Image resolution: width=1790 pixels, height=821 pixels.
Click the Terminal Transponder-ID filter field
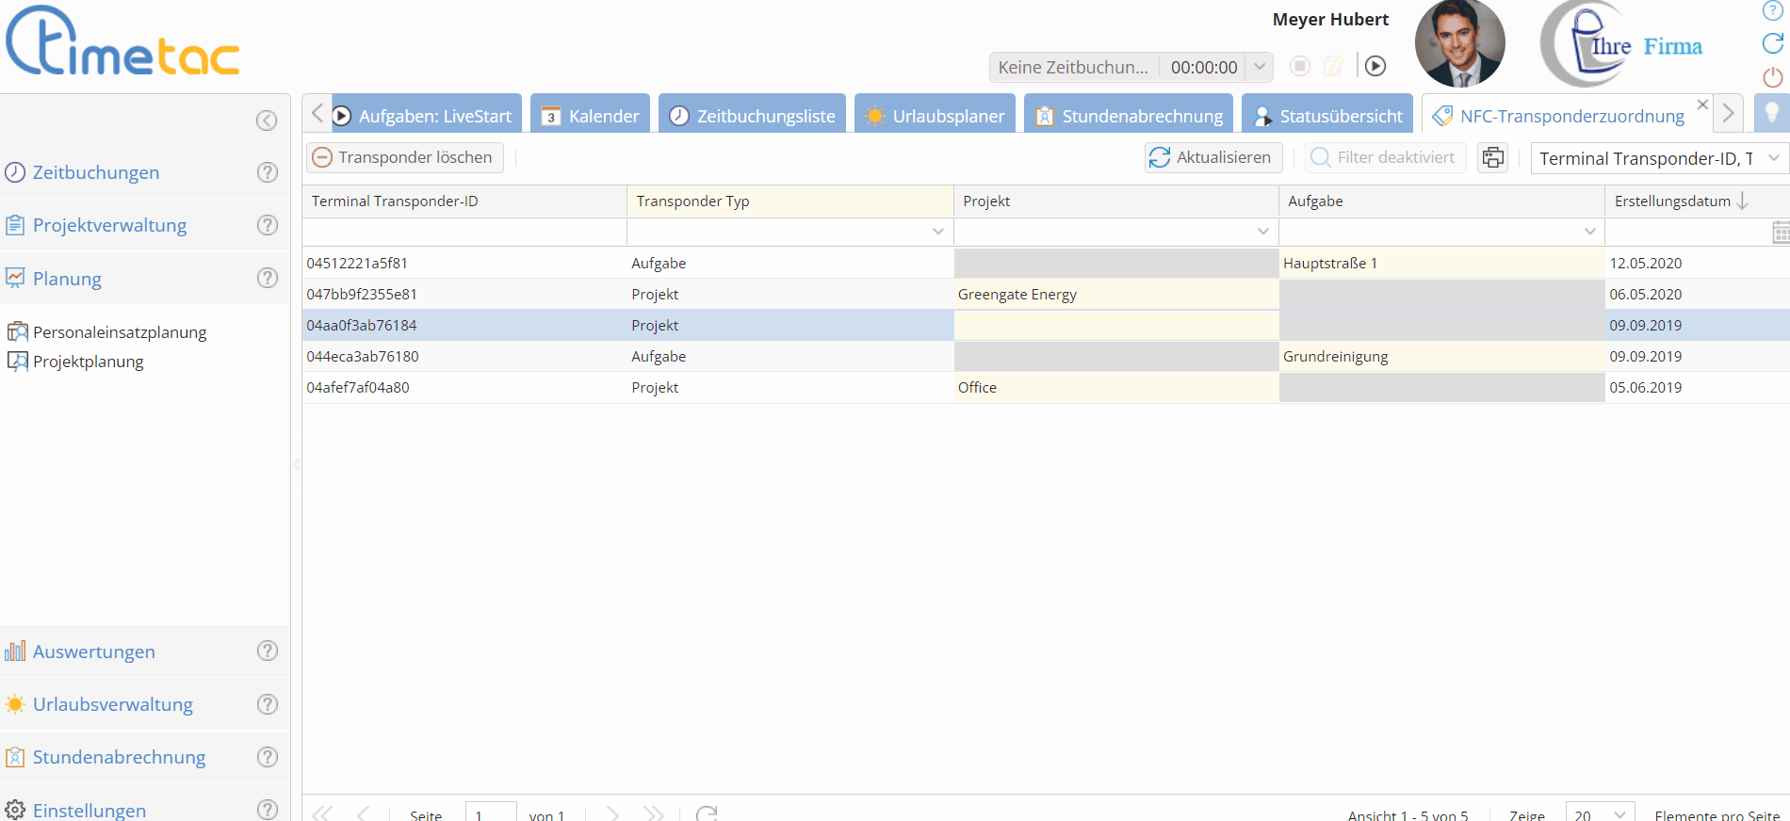[464, 232]
